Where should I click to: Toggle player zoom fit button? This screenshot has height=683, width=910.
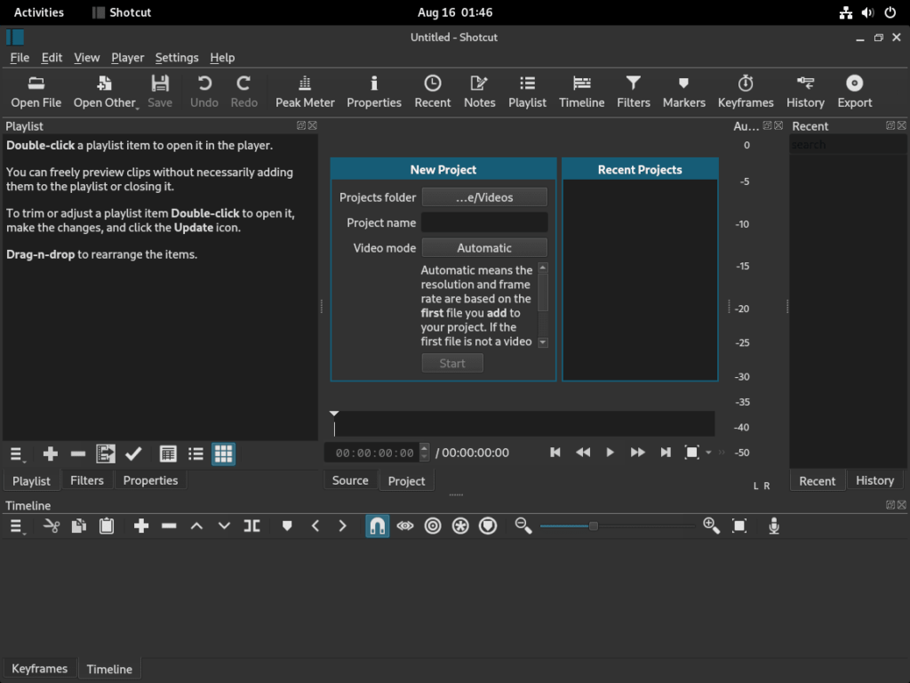(691, 453)
